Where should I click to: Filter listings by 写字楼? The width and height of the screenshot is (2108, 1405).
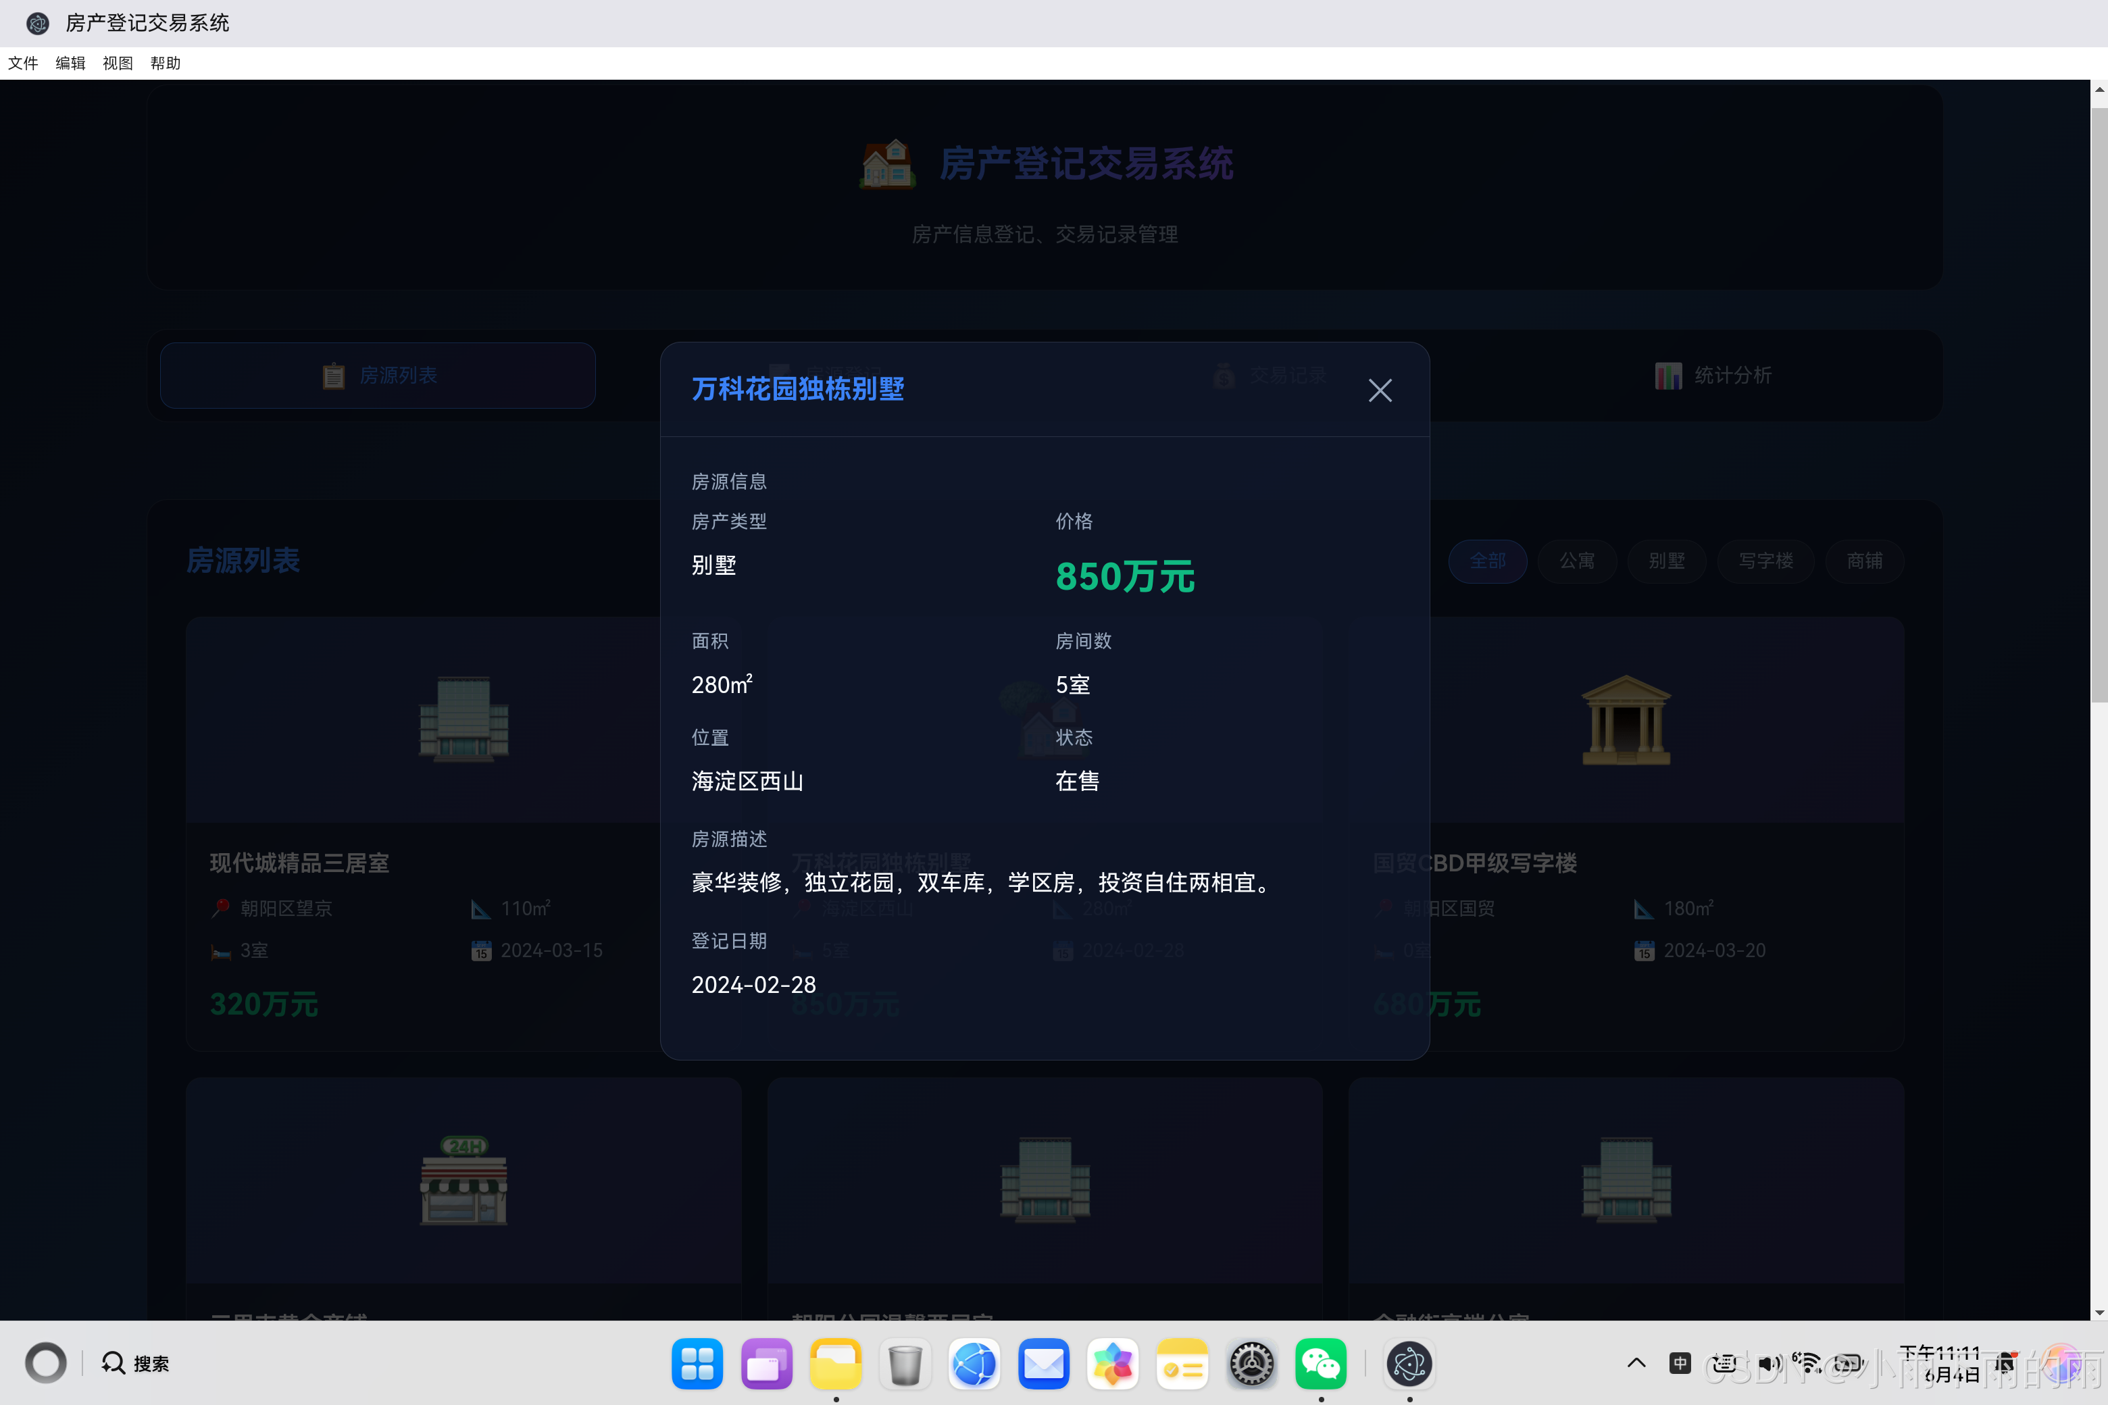point(1765,561)
